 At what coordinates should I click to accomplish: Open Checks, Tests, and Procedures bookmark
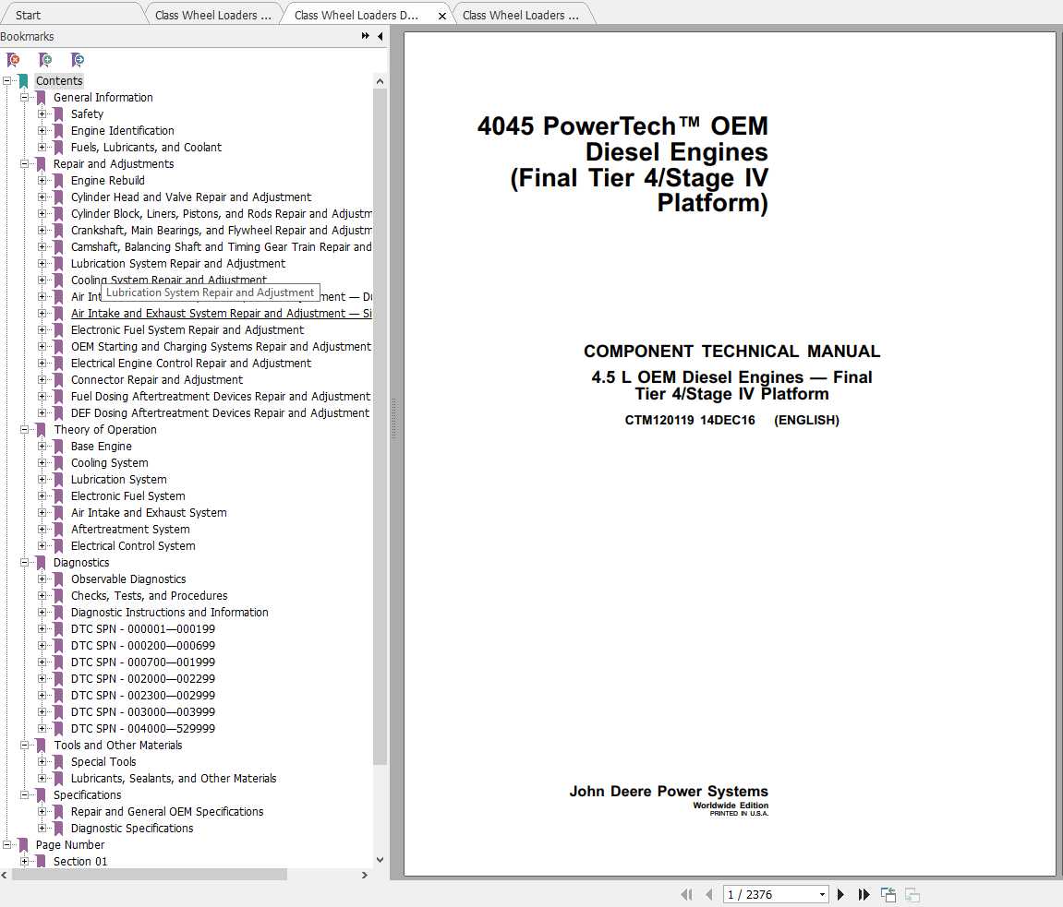(x=149, y=596)
